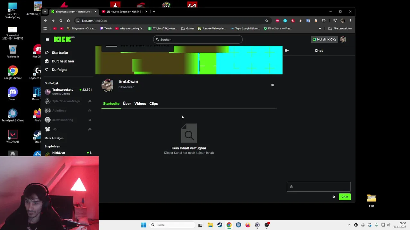Open Steam from the taskbar
The width and height of the screenshot is (410, 230).
(219, 225)
